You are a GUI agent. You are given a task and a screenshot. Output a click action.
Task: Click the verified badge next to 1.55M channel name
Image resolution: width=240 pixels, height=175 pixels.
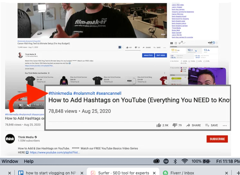36,137
